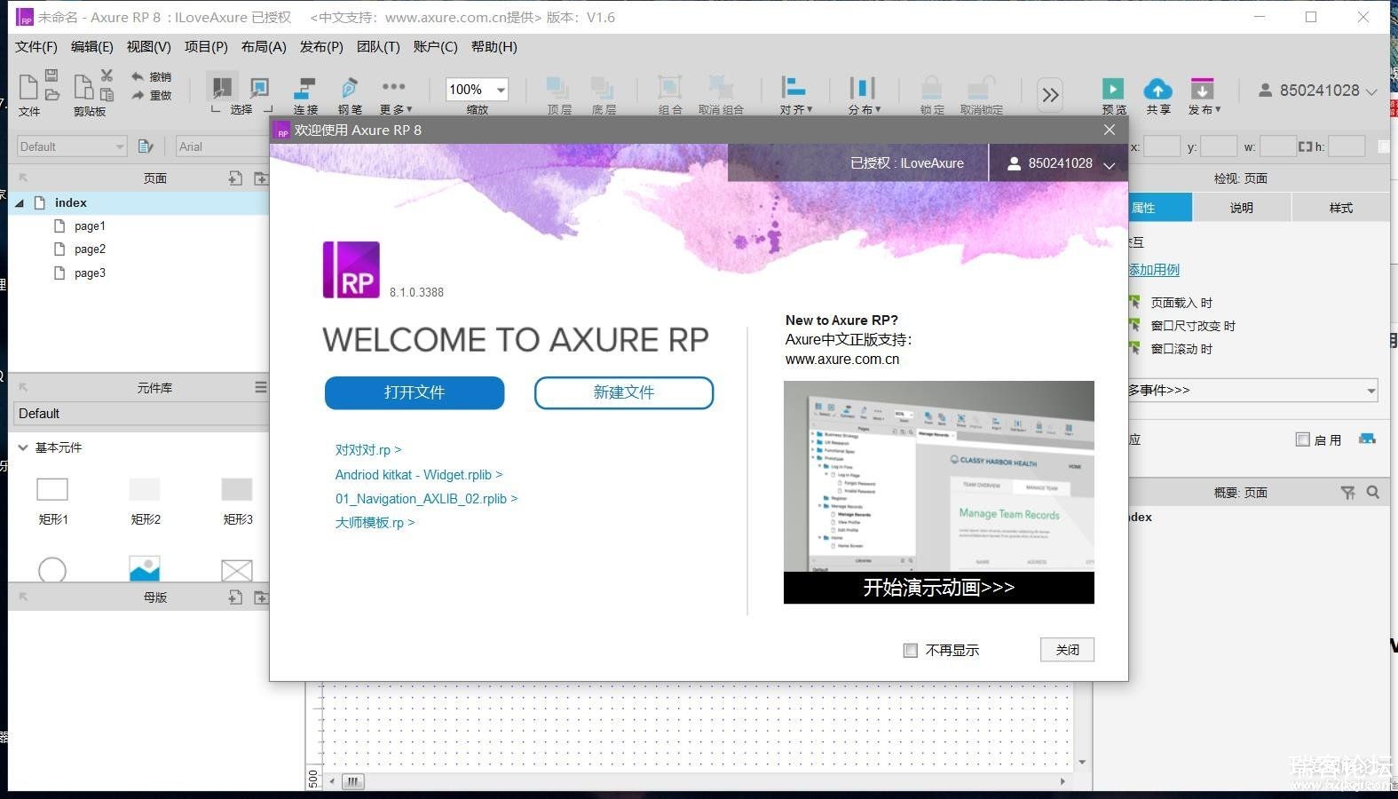
Task: Close the welcome dialog with X
Action: [x=1110, y=130]
